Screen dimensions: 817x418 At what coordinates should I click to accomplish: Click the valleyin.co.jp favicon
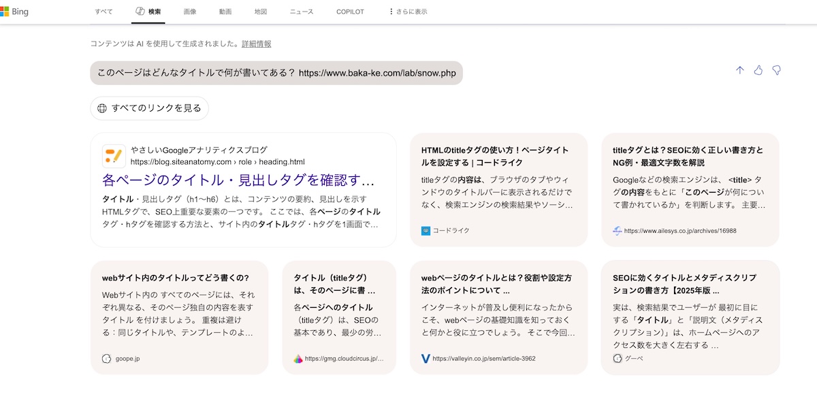pos(426,358)
